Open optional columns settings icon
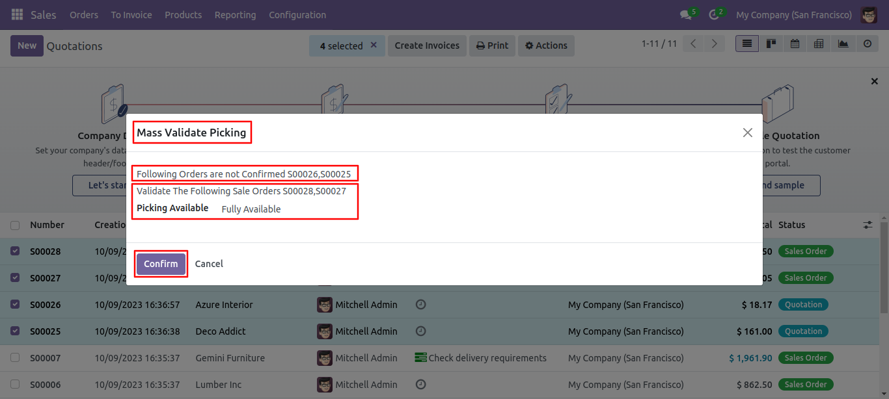The height and width of the screenshot is (399, 889). tap(868, 225)
